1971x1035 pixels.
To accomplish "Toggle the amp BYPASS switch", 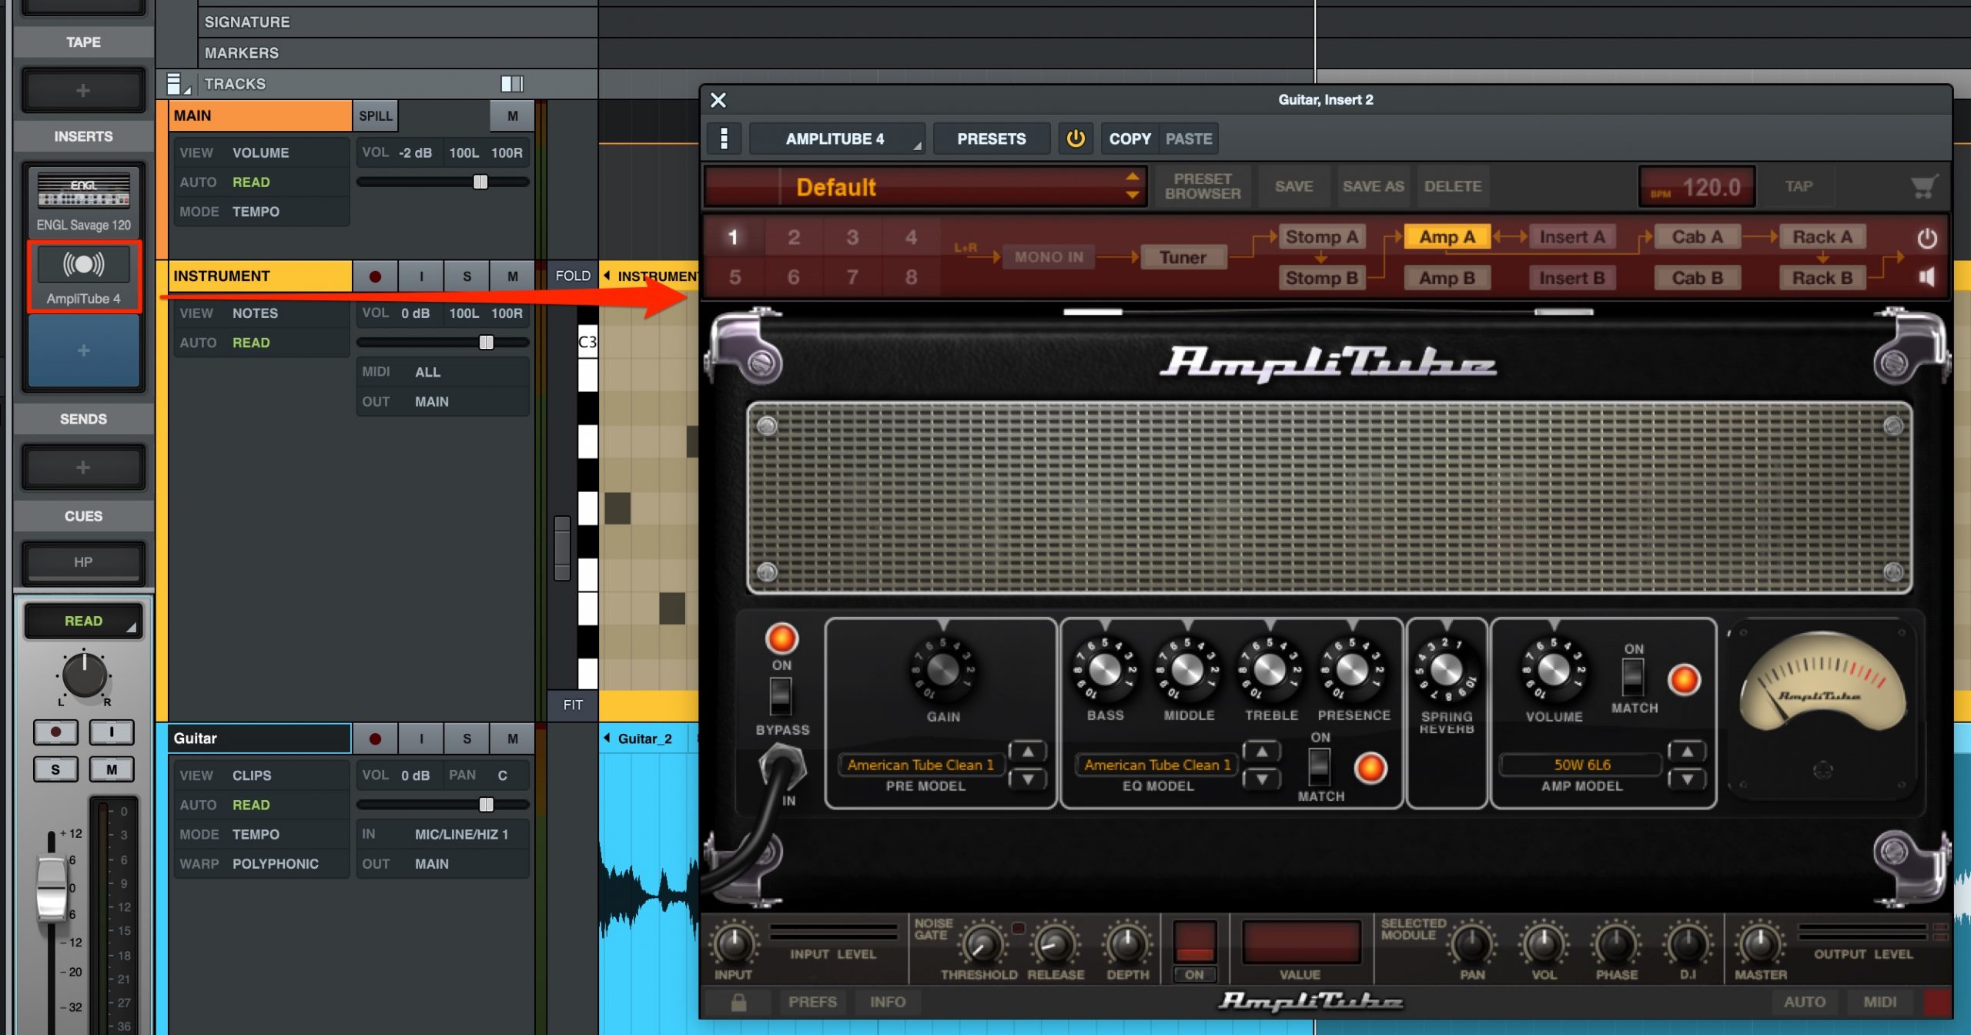I will (x=781, y=695).
